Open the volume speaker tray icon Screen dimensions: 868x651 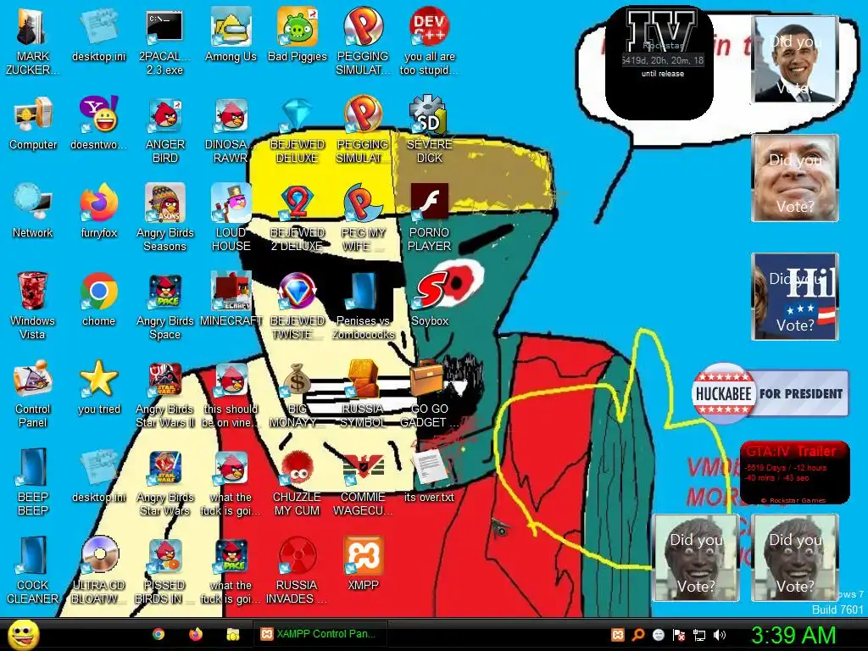point(720,634)
